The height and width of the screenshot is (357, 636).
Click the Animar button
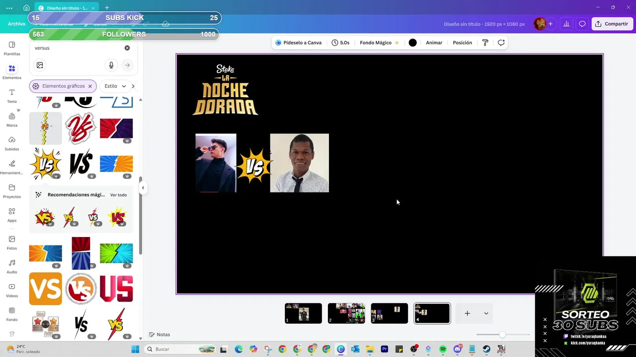click(x=434, y=43)
